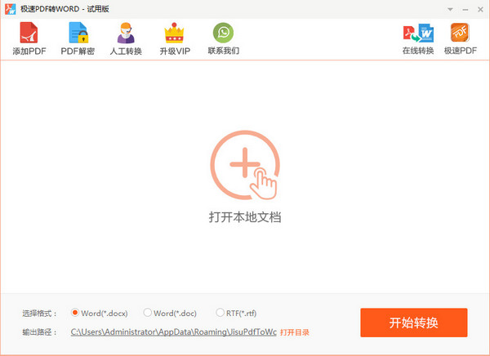Click the 打开本地文档 text

[245, 217]
